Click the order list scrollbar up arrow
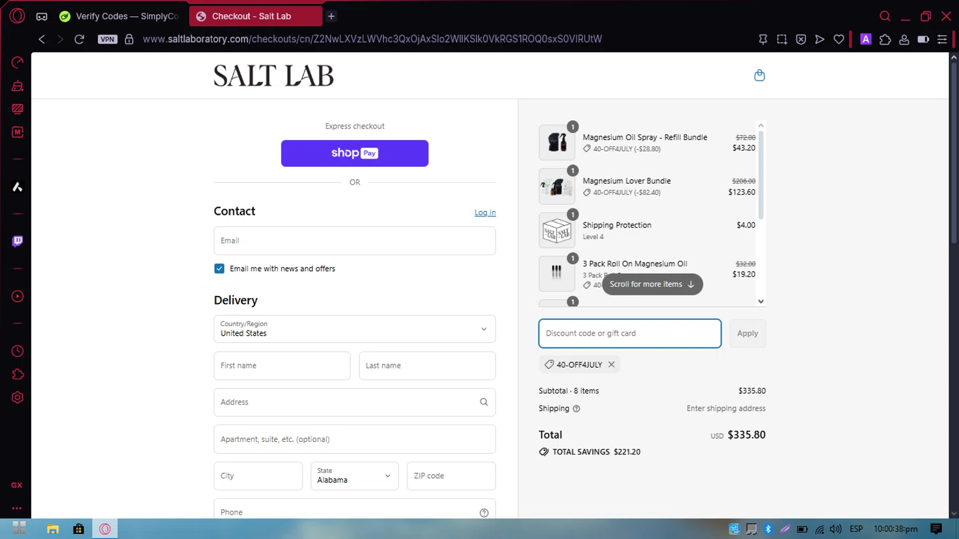This screenshot has height=539, width=959. [x=761, y=125]
